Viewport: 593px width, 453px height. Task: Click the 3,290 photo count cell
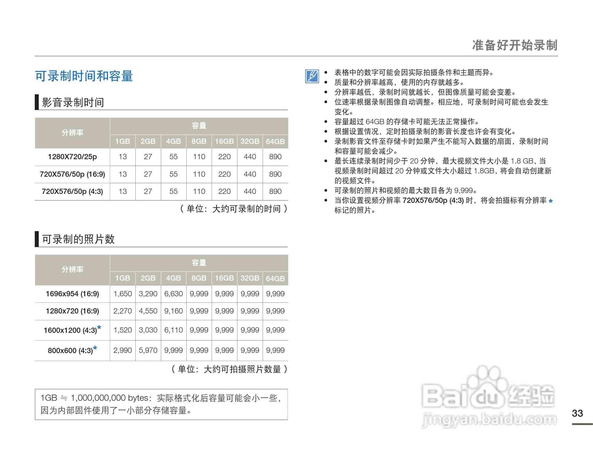pos(148,294)
